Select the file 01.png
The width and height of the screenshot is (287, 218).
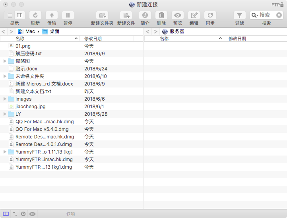click(71, 46)
